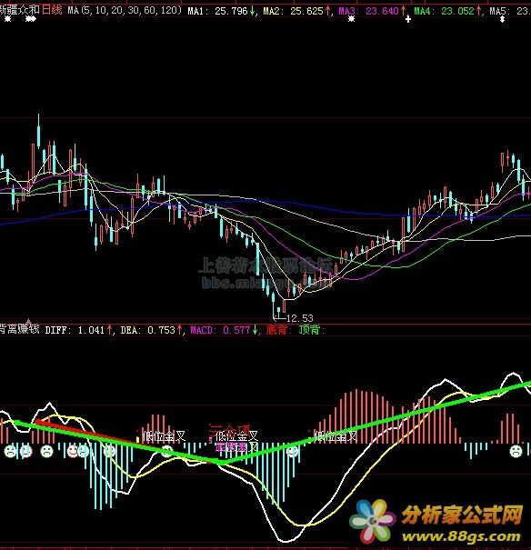The height and width of the screenshot is (550, 531).
Task: Click the small triangle above 背离赚钱 indicator name
Action: tap(29, 321)
